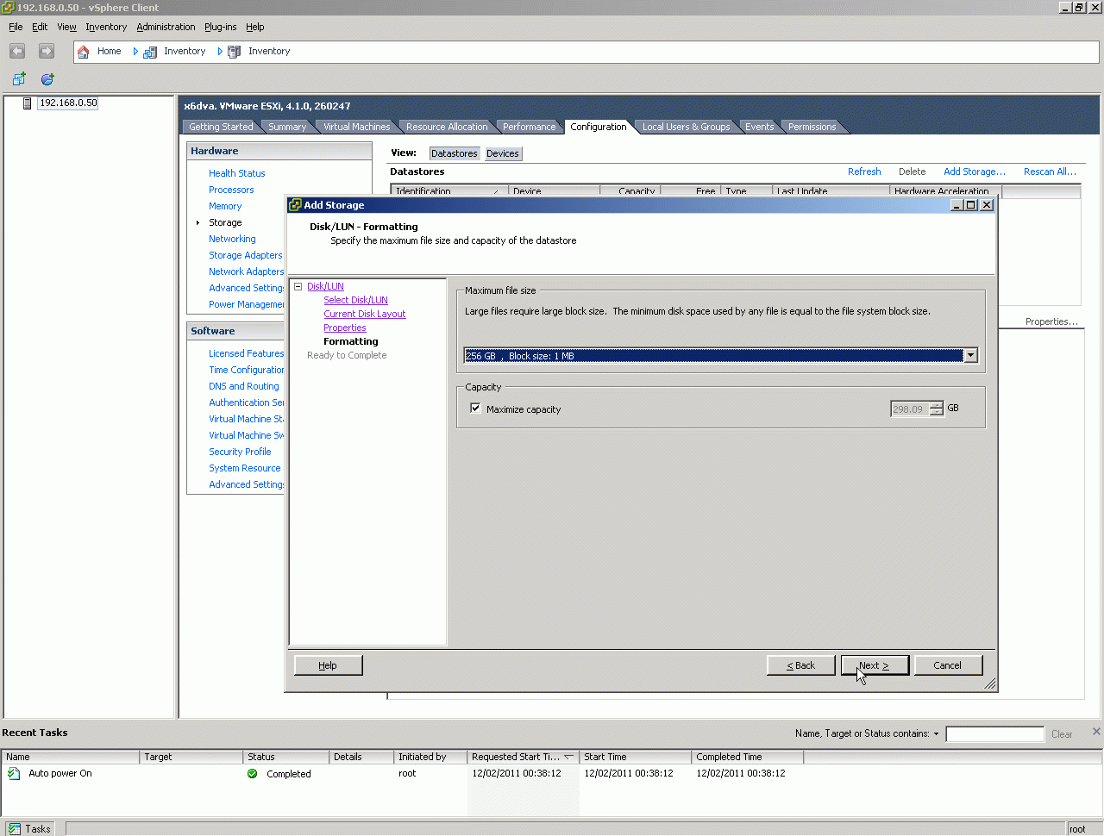Cancel the Add Storage wizard

[947, 665]
